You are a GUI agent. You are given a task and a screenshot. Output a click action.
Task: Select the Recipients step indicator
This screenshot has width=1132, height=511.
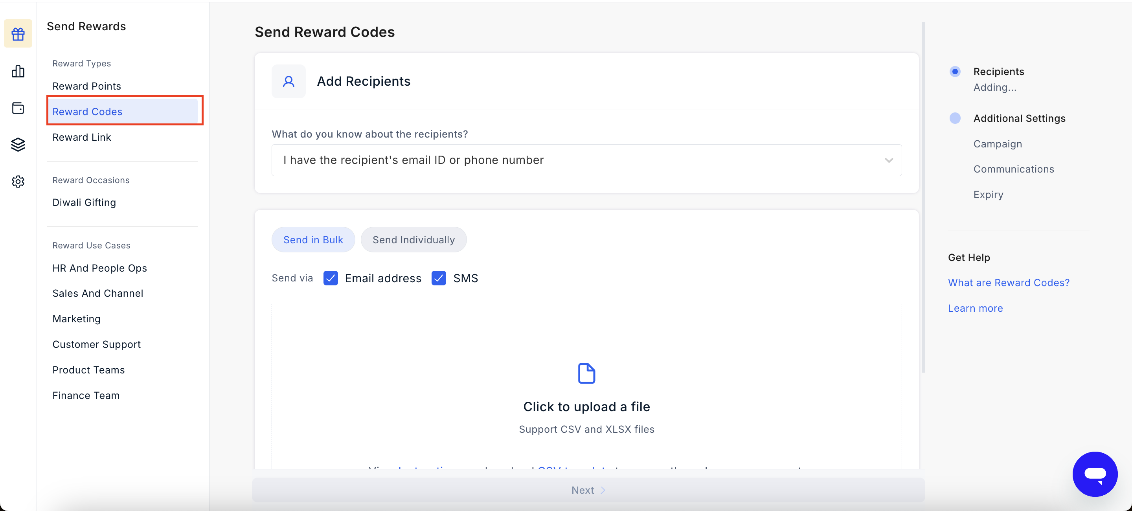(954, 72)
